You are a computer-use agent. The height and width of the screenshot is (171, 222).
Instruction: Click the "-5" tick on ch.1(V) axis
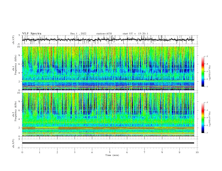pos(19,44)
